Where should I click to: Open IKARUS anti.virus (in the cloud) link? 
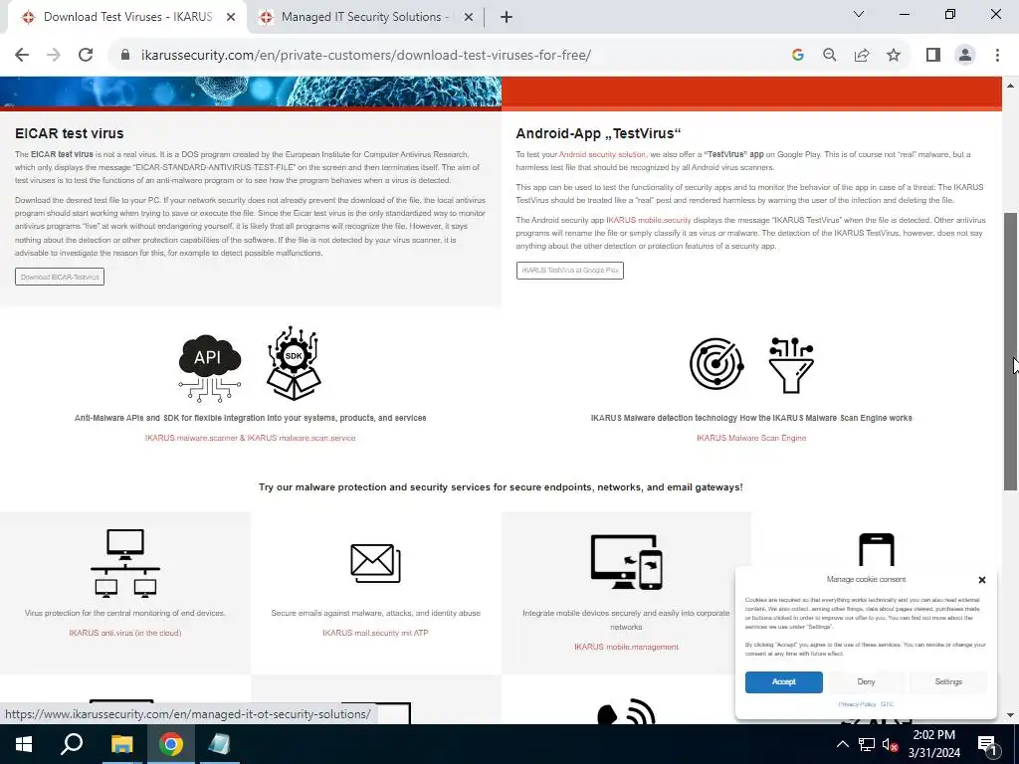click(x=125, y=633)
